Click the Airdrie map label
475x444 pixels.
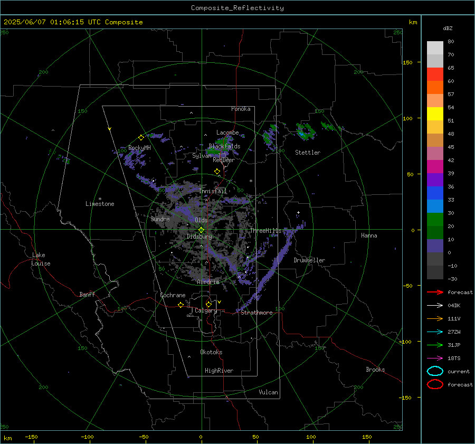pyautogui.click(x=208, y=282)
